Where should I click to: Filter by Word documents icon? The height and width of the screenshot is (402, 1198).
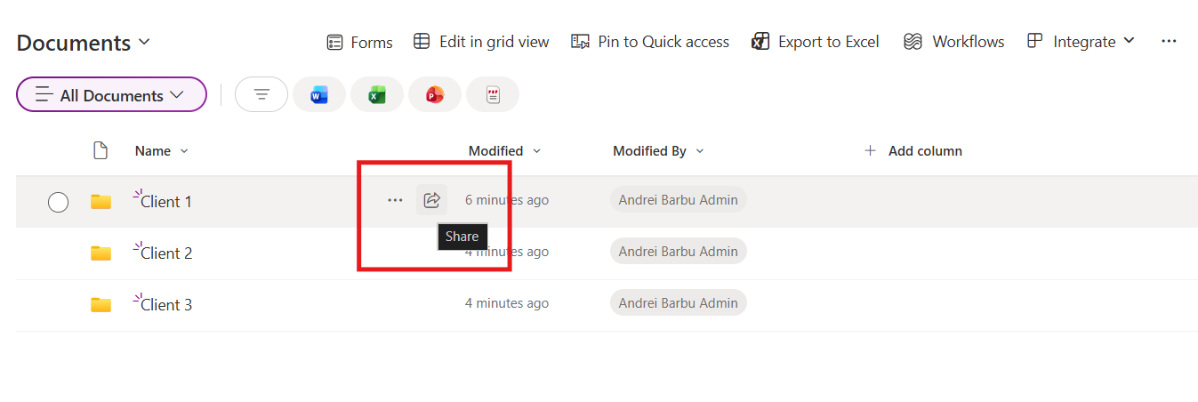[x=319, y=95]
